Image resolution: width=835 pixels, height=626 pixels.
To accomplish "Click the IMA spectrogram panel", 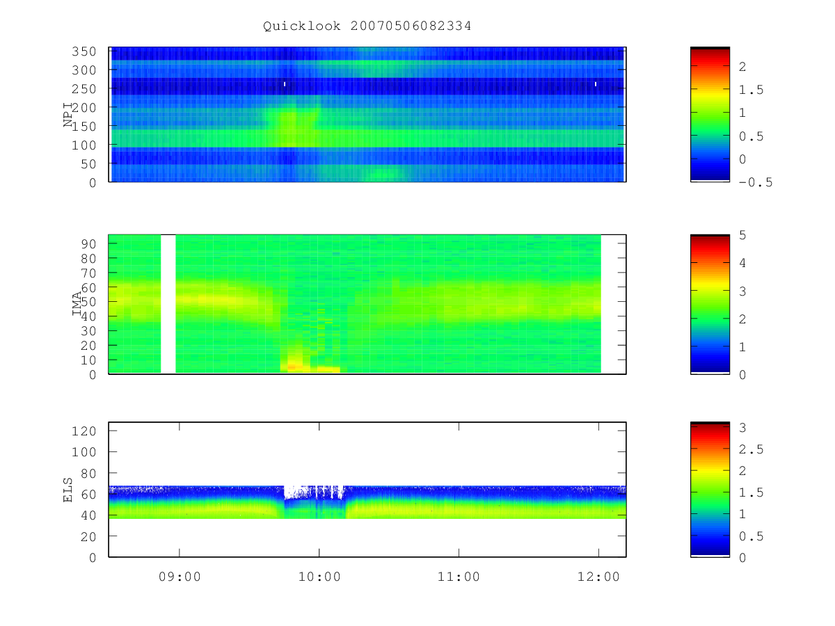I will tap(367, 304).
